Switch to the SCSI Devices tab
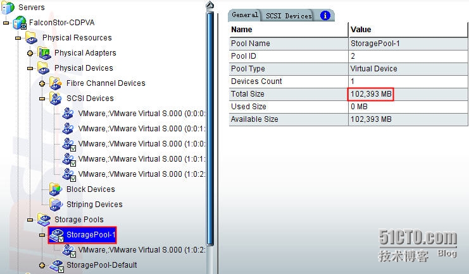 [x=289, y=16]
